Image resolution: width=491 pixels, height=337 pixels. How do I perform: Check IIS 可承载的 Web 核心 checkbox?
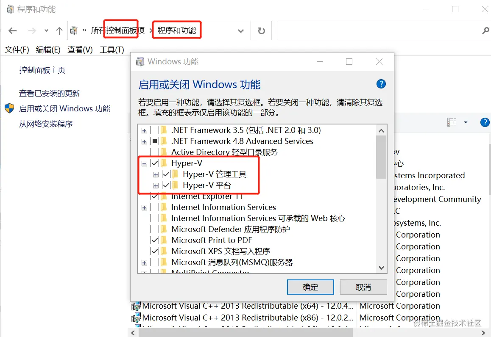(155, 218)
